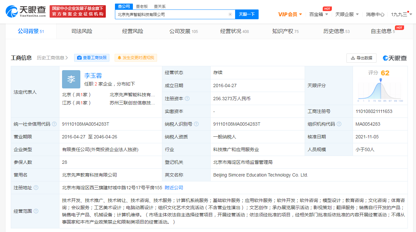This screenshot has width=416, height=232.
Task: Open legal representative 李玉蓉 profile link
Action: pyautogui.click(x=93, y=76)
